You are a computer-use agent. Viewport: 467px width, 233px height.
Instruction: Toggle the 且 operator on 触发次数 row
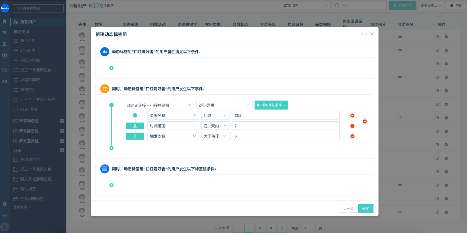tap(135, 136)
